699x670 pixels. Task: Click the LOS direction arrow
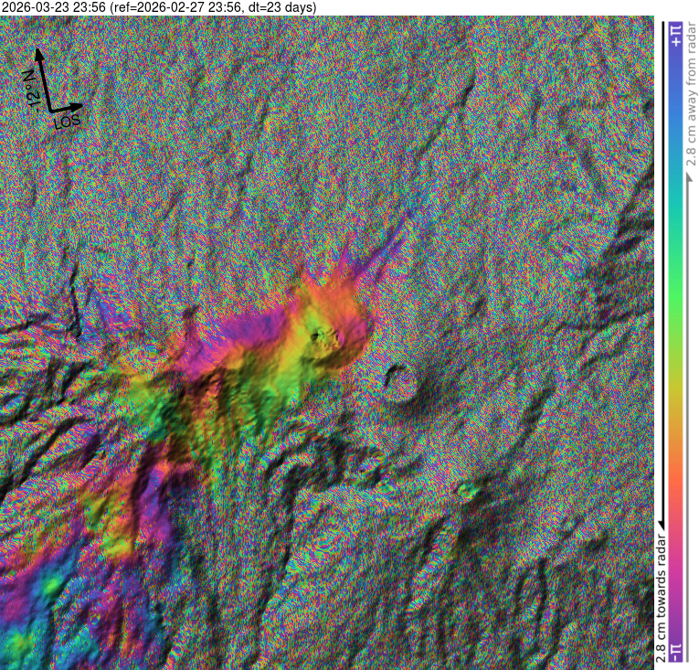pos(71,108)
